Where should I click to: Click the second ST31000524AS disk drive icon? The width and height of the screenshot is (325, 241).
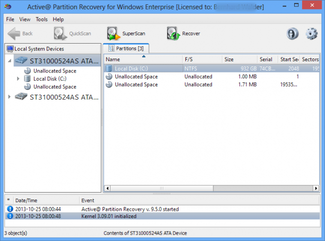click(x=21, y=96)
